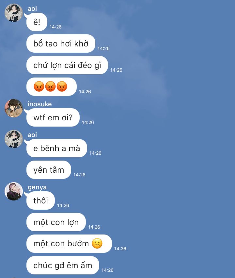
Task: Tap the 'e bênh a mà' bubble
Action: (x=56, y=148)
